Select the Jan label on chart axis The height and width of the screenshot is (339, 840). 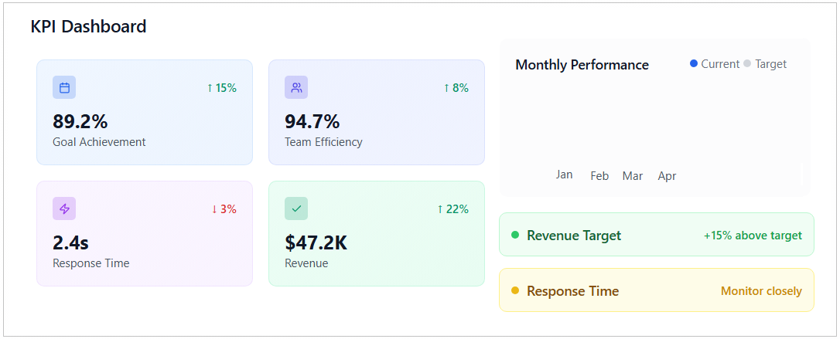564,175
